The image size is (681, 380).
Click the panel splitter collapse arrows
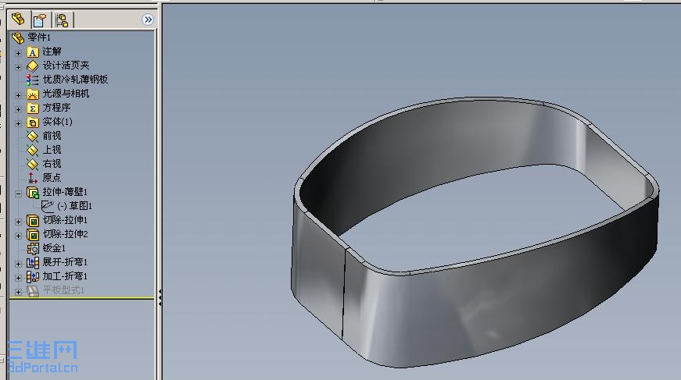[159, 297]
